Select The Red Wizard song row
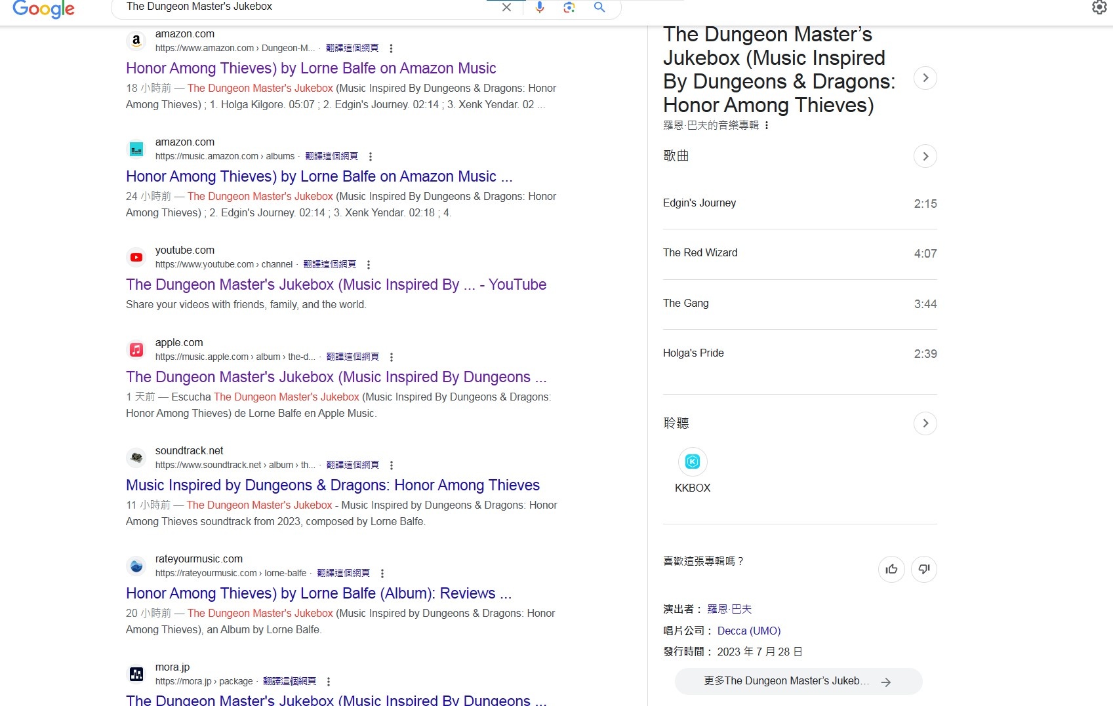Viewport: 1113px width, 706px height. [x=799, y=253]
